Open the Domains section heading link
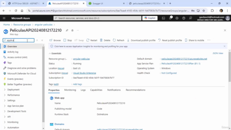The width and height of the screenshot is (231, 130). [59, 124]
